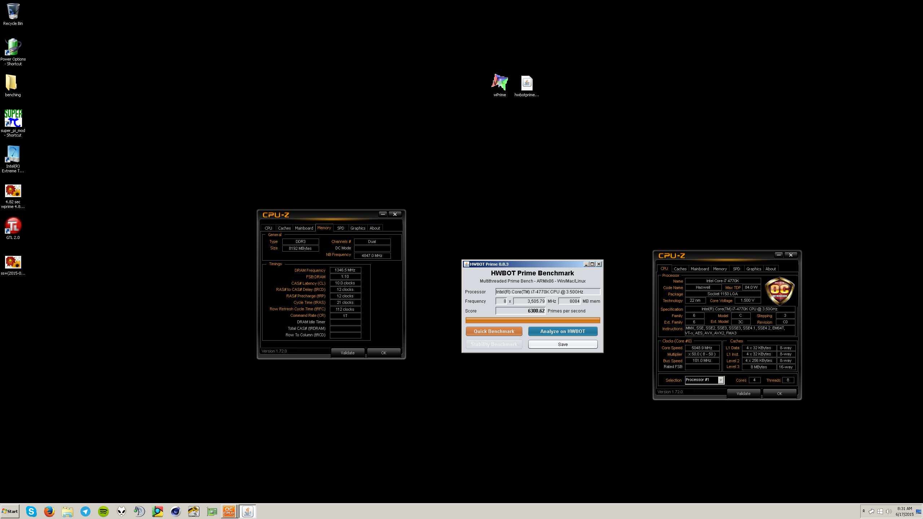Select the GTL 2.0 desktop icon
Screen dimensions: 923x519
pos(13,229)
